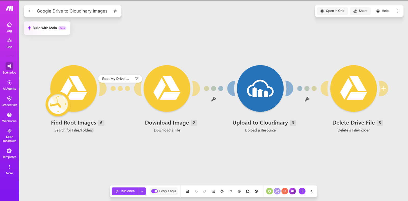
Task: Add module after Delete Drive File
Action: [384, 88]
